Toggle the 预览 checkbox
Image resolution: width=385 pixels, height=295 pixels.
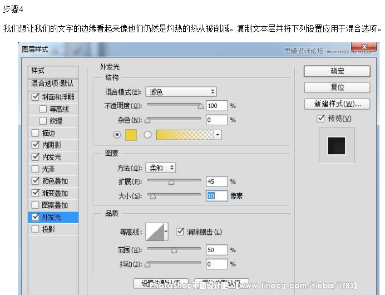[320, 119]
